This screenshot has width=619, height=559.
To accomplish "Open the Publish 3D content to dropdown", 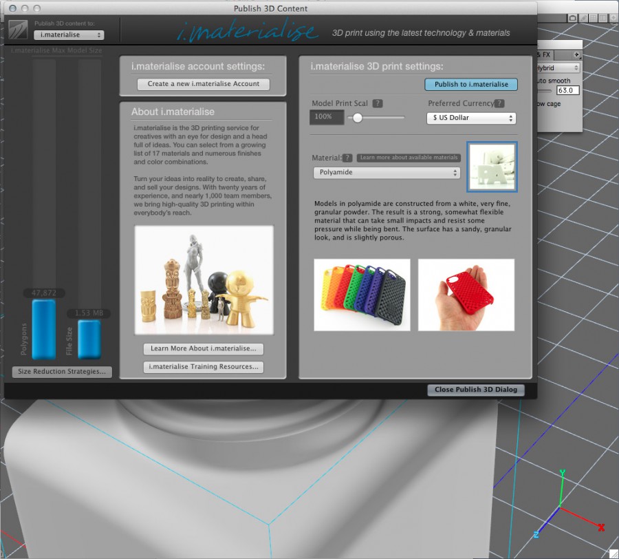I will pyautogui.click(x=68, y=34).
